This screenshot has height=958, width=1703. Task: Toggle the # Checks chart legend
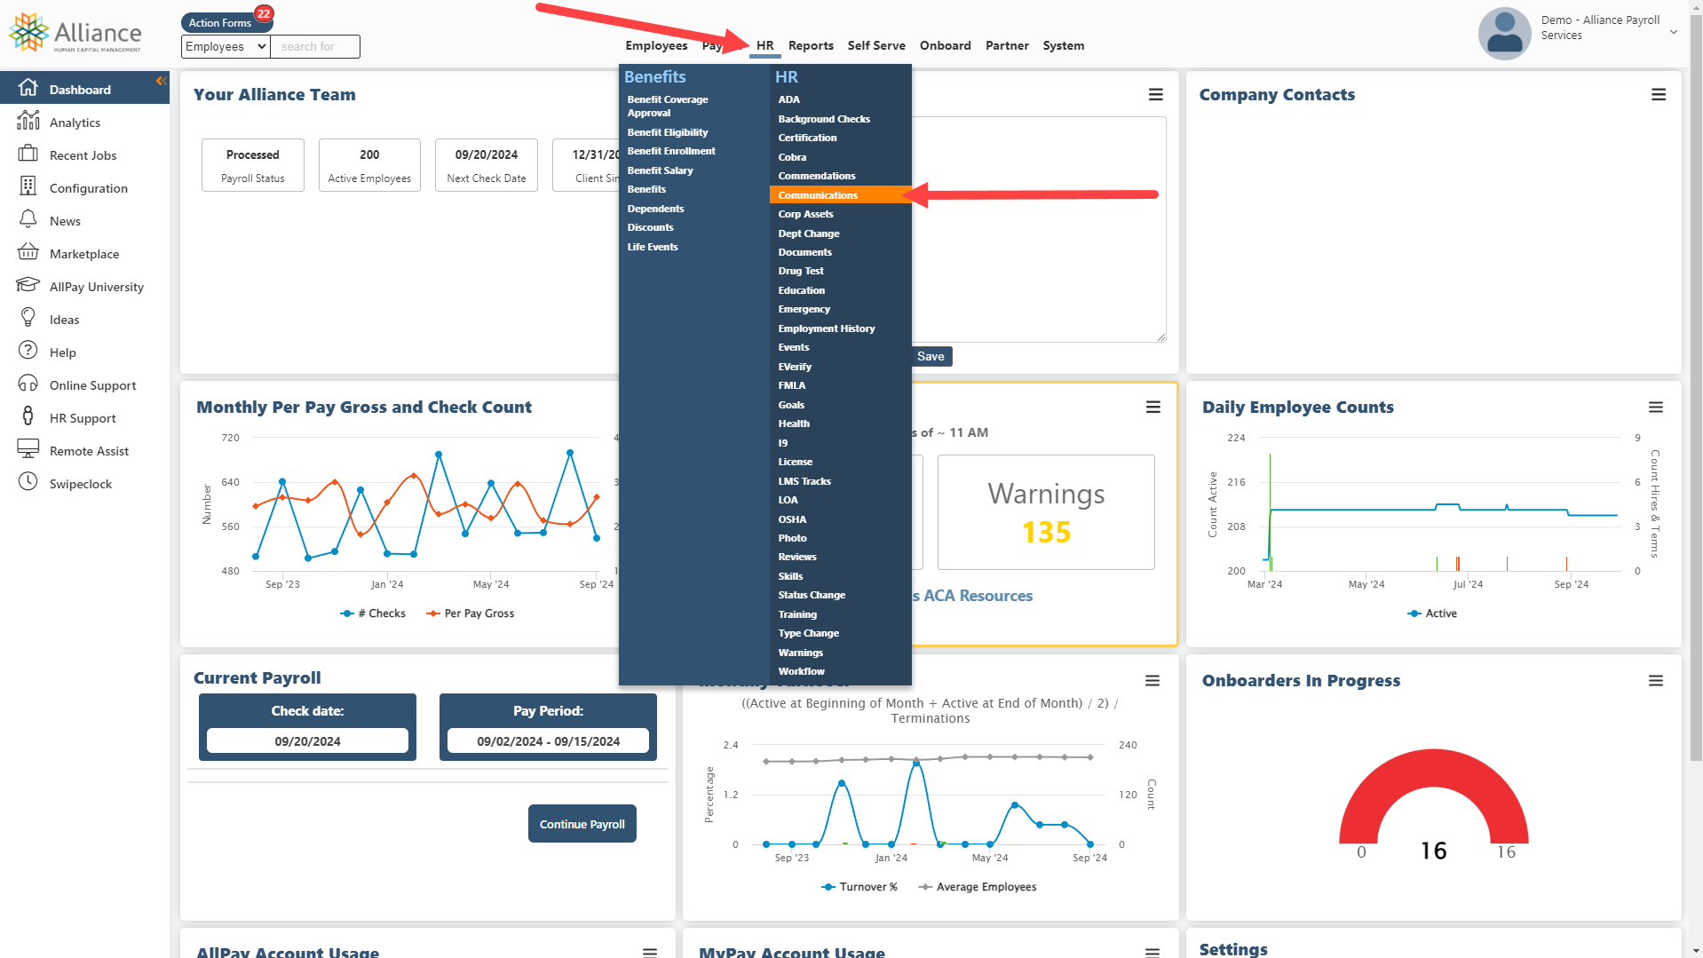(373, 614)
